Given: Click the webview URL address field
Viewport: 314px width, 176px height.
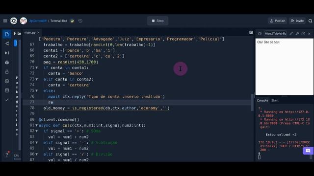Looking at the screenshot, I should click(x=275, y=34).
